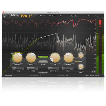Select the next preset arrow
This screenshot has height=106, width=106.
pos(88,16)
